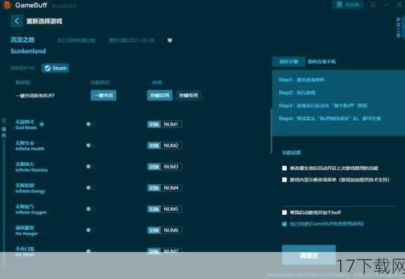Toggle the Infinite Oxygen switch
405x279 pixels.
click(x=90, y=209)
